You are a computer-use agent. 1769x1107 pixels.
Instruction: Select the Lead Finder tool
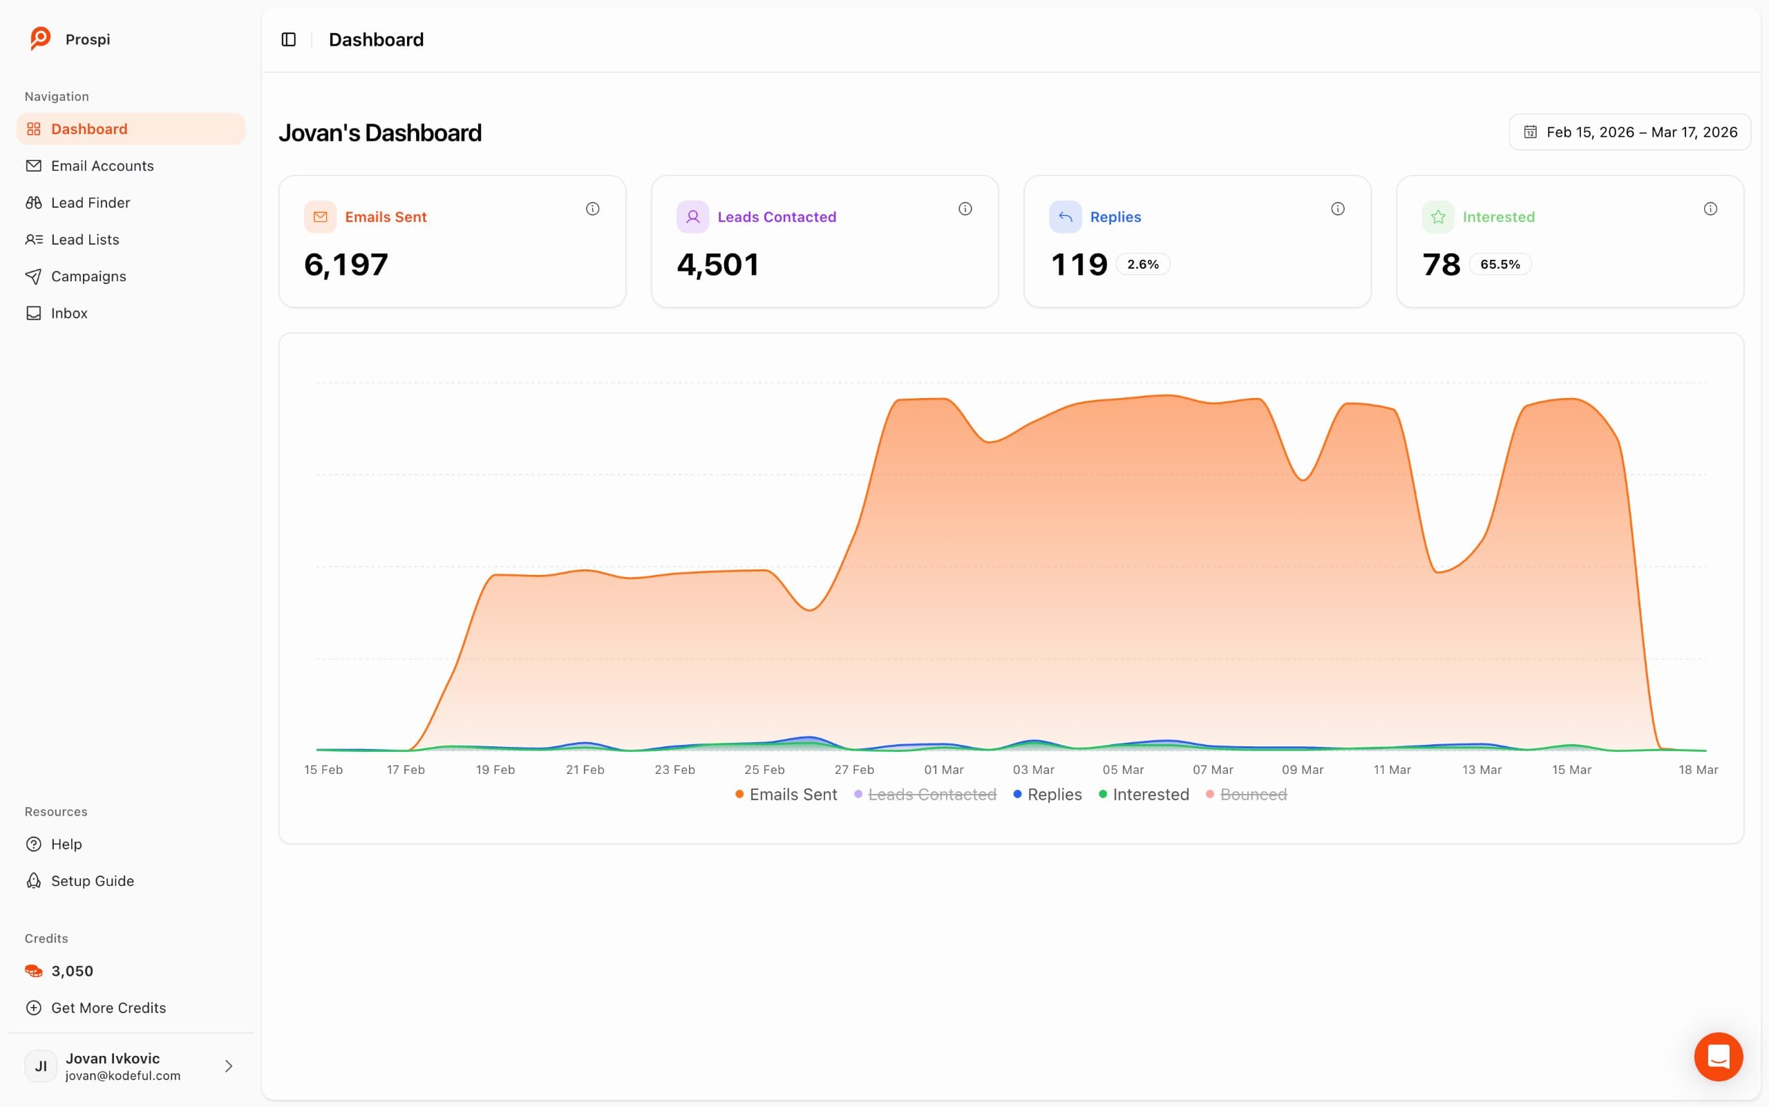pos(90,202)
